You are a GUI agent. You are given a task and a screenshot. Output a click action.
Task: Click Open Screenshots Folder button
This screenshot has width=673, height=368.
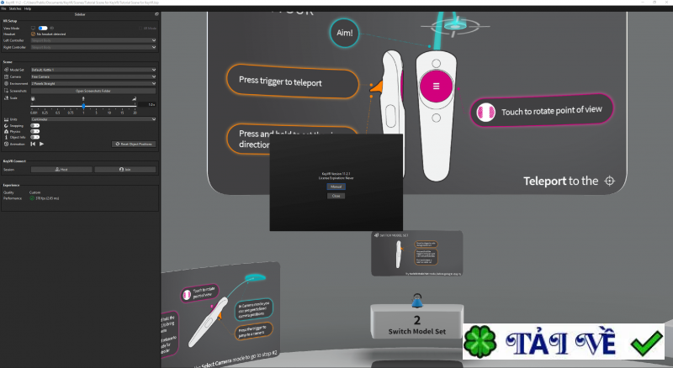[x=93, y=91]
